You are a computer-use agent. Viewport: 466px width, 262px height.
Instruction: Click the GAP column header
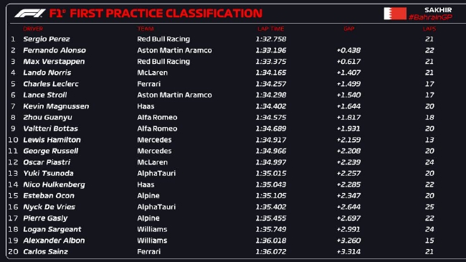349,29
